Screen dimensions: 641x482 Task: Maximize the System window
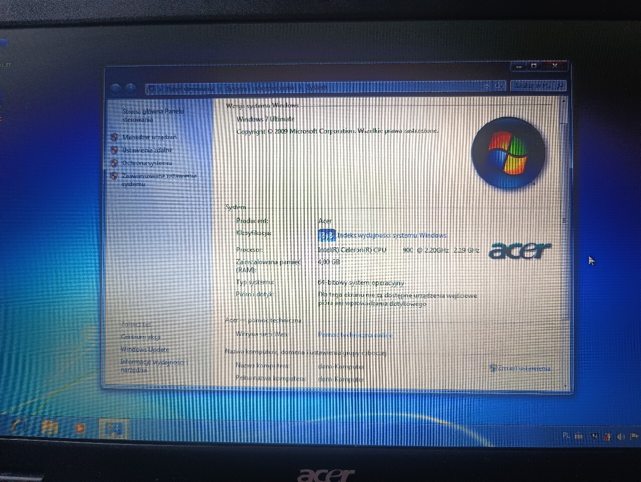tap(534, 66)
